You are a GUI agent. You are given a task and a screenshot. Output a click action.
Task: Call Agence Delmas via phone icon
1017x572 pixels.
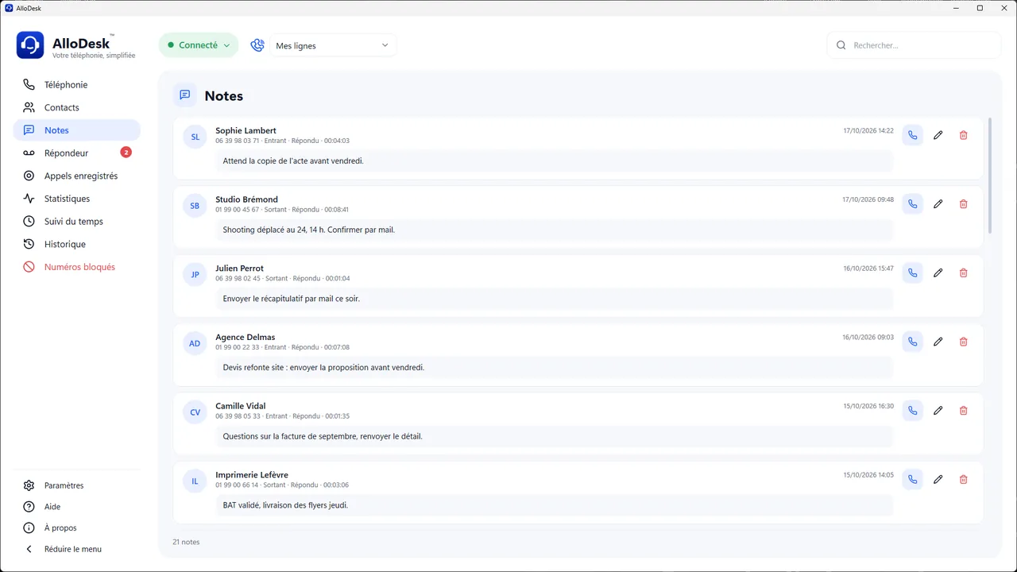(x=913, y=342)
